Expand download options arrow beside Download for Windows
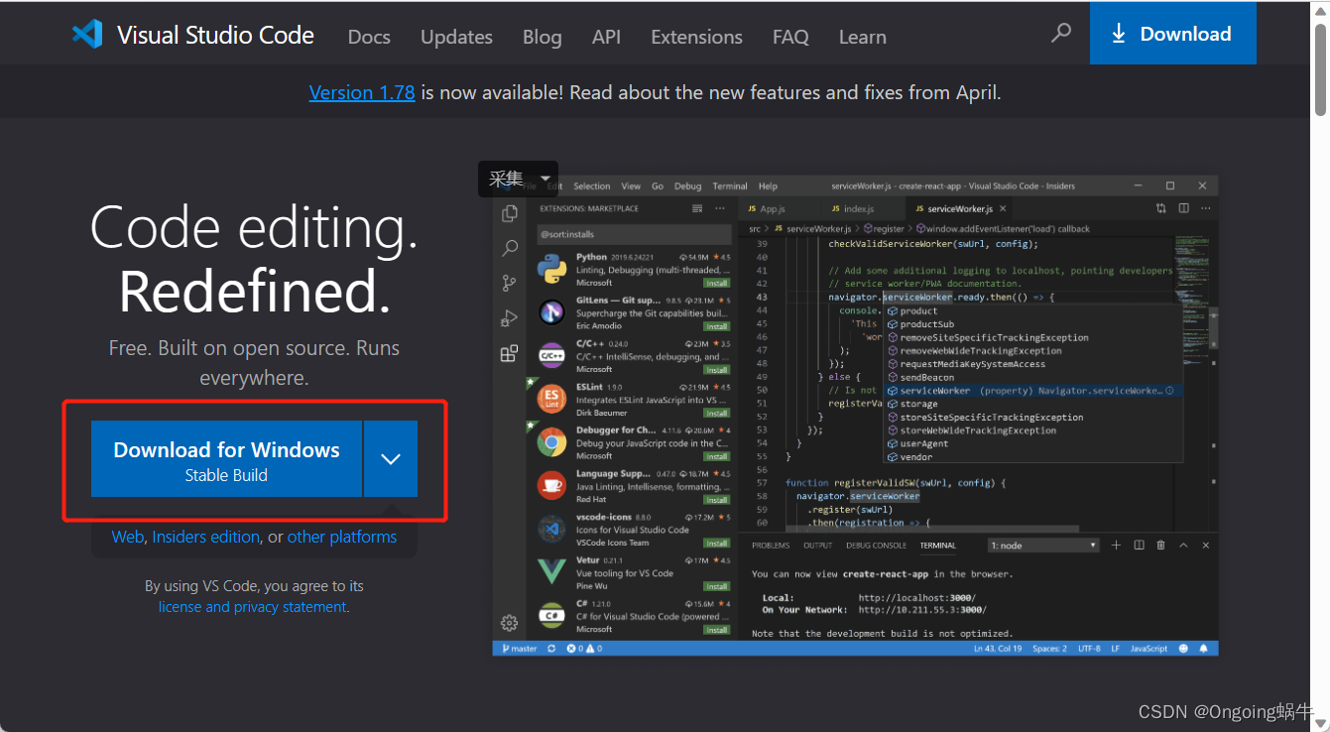The width and height of the screenshot is (1330, 732). 391,458
